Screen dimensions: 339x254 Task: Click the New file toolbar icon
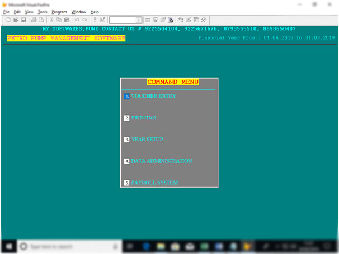coord(8,20)
